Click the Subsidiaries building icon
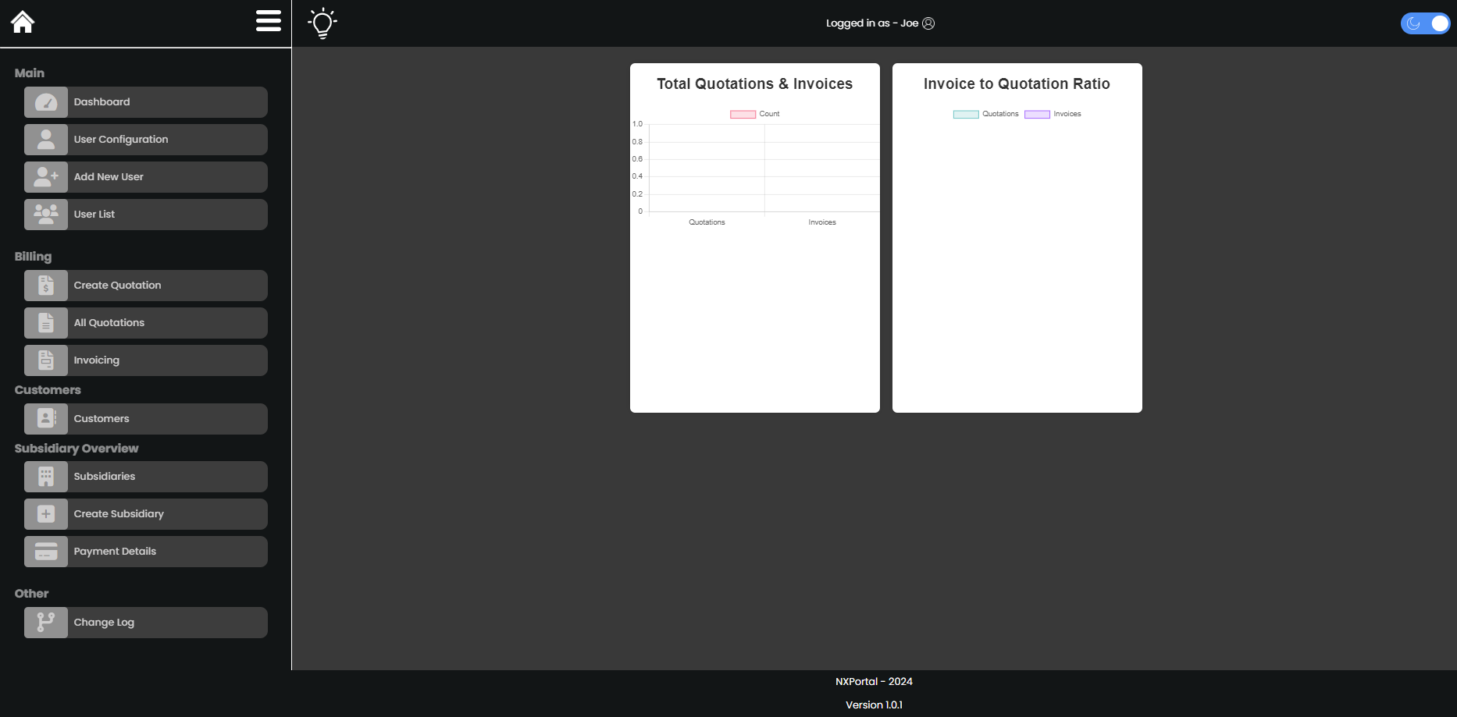Viewport: 1457px width, 717px height. (x=46, y=477)
